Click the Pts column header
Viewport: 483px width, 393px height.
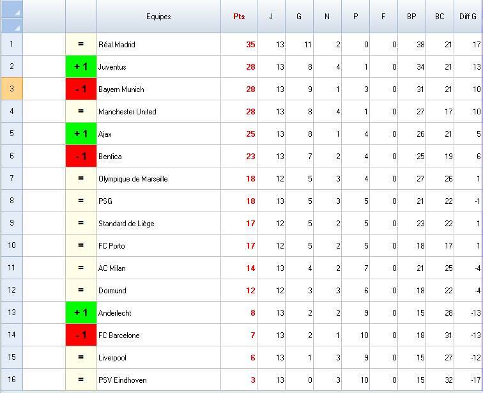(239, 17)
